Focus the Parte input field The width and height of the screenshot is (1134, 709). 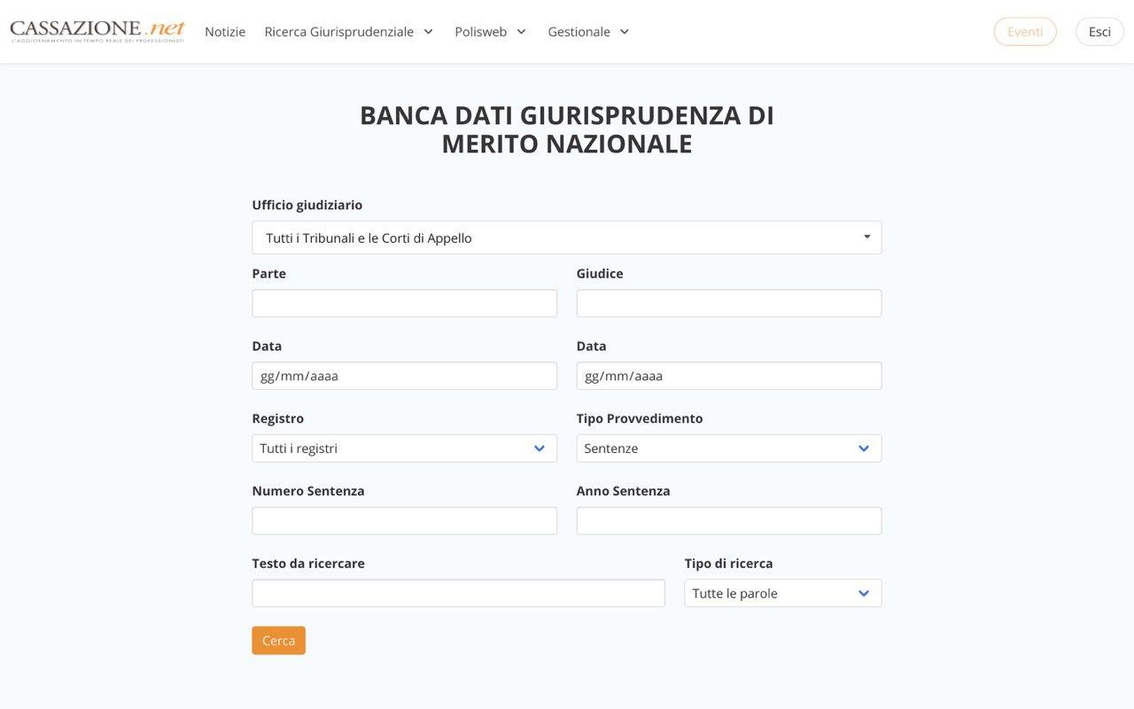coord(405,303)
